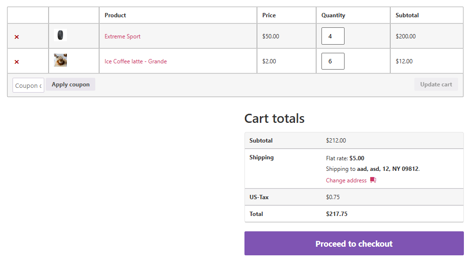Remove Extreme Sport from the cart

point(17,37)
